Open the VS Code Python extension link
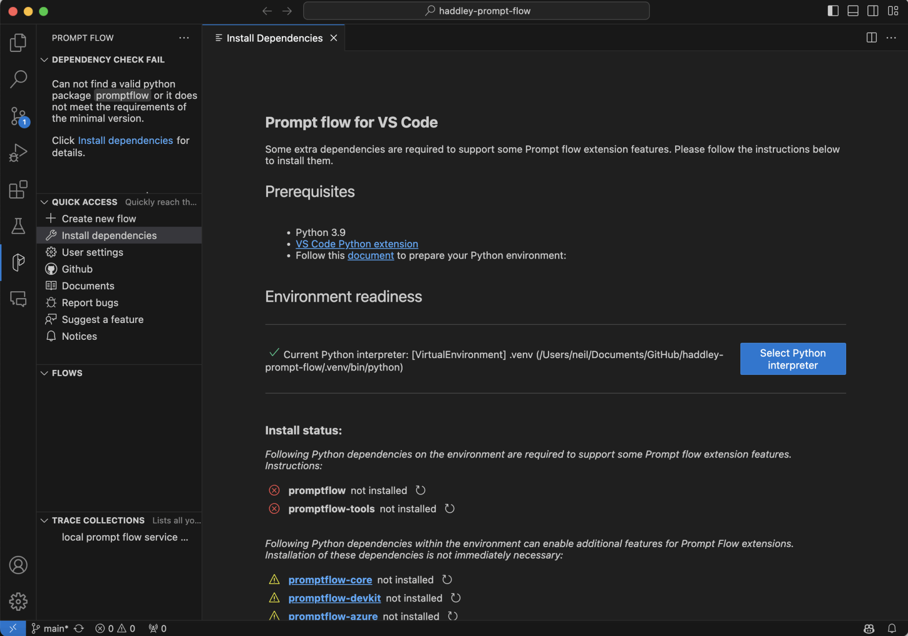This screenshot has height=636, width=908. pos(357,244)
